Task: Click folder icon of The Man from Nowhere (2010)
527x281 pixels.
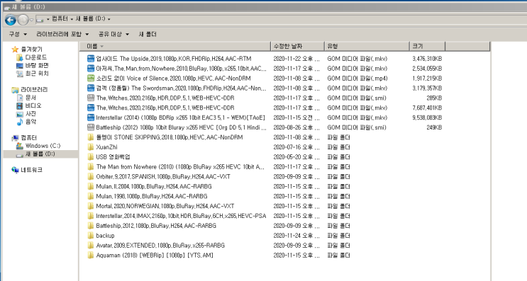Action: 91,166
